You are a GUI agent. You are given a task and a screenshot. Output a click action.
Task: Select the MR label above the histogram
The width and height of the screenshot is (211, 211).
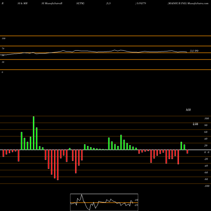188,110
